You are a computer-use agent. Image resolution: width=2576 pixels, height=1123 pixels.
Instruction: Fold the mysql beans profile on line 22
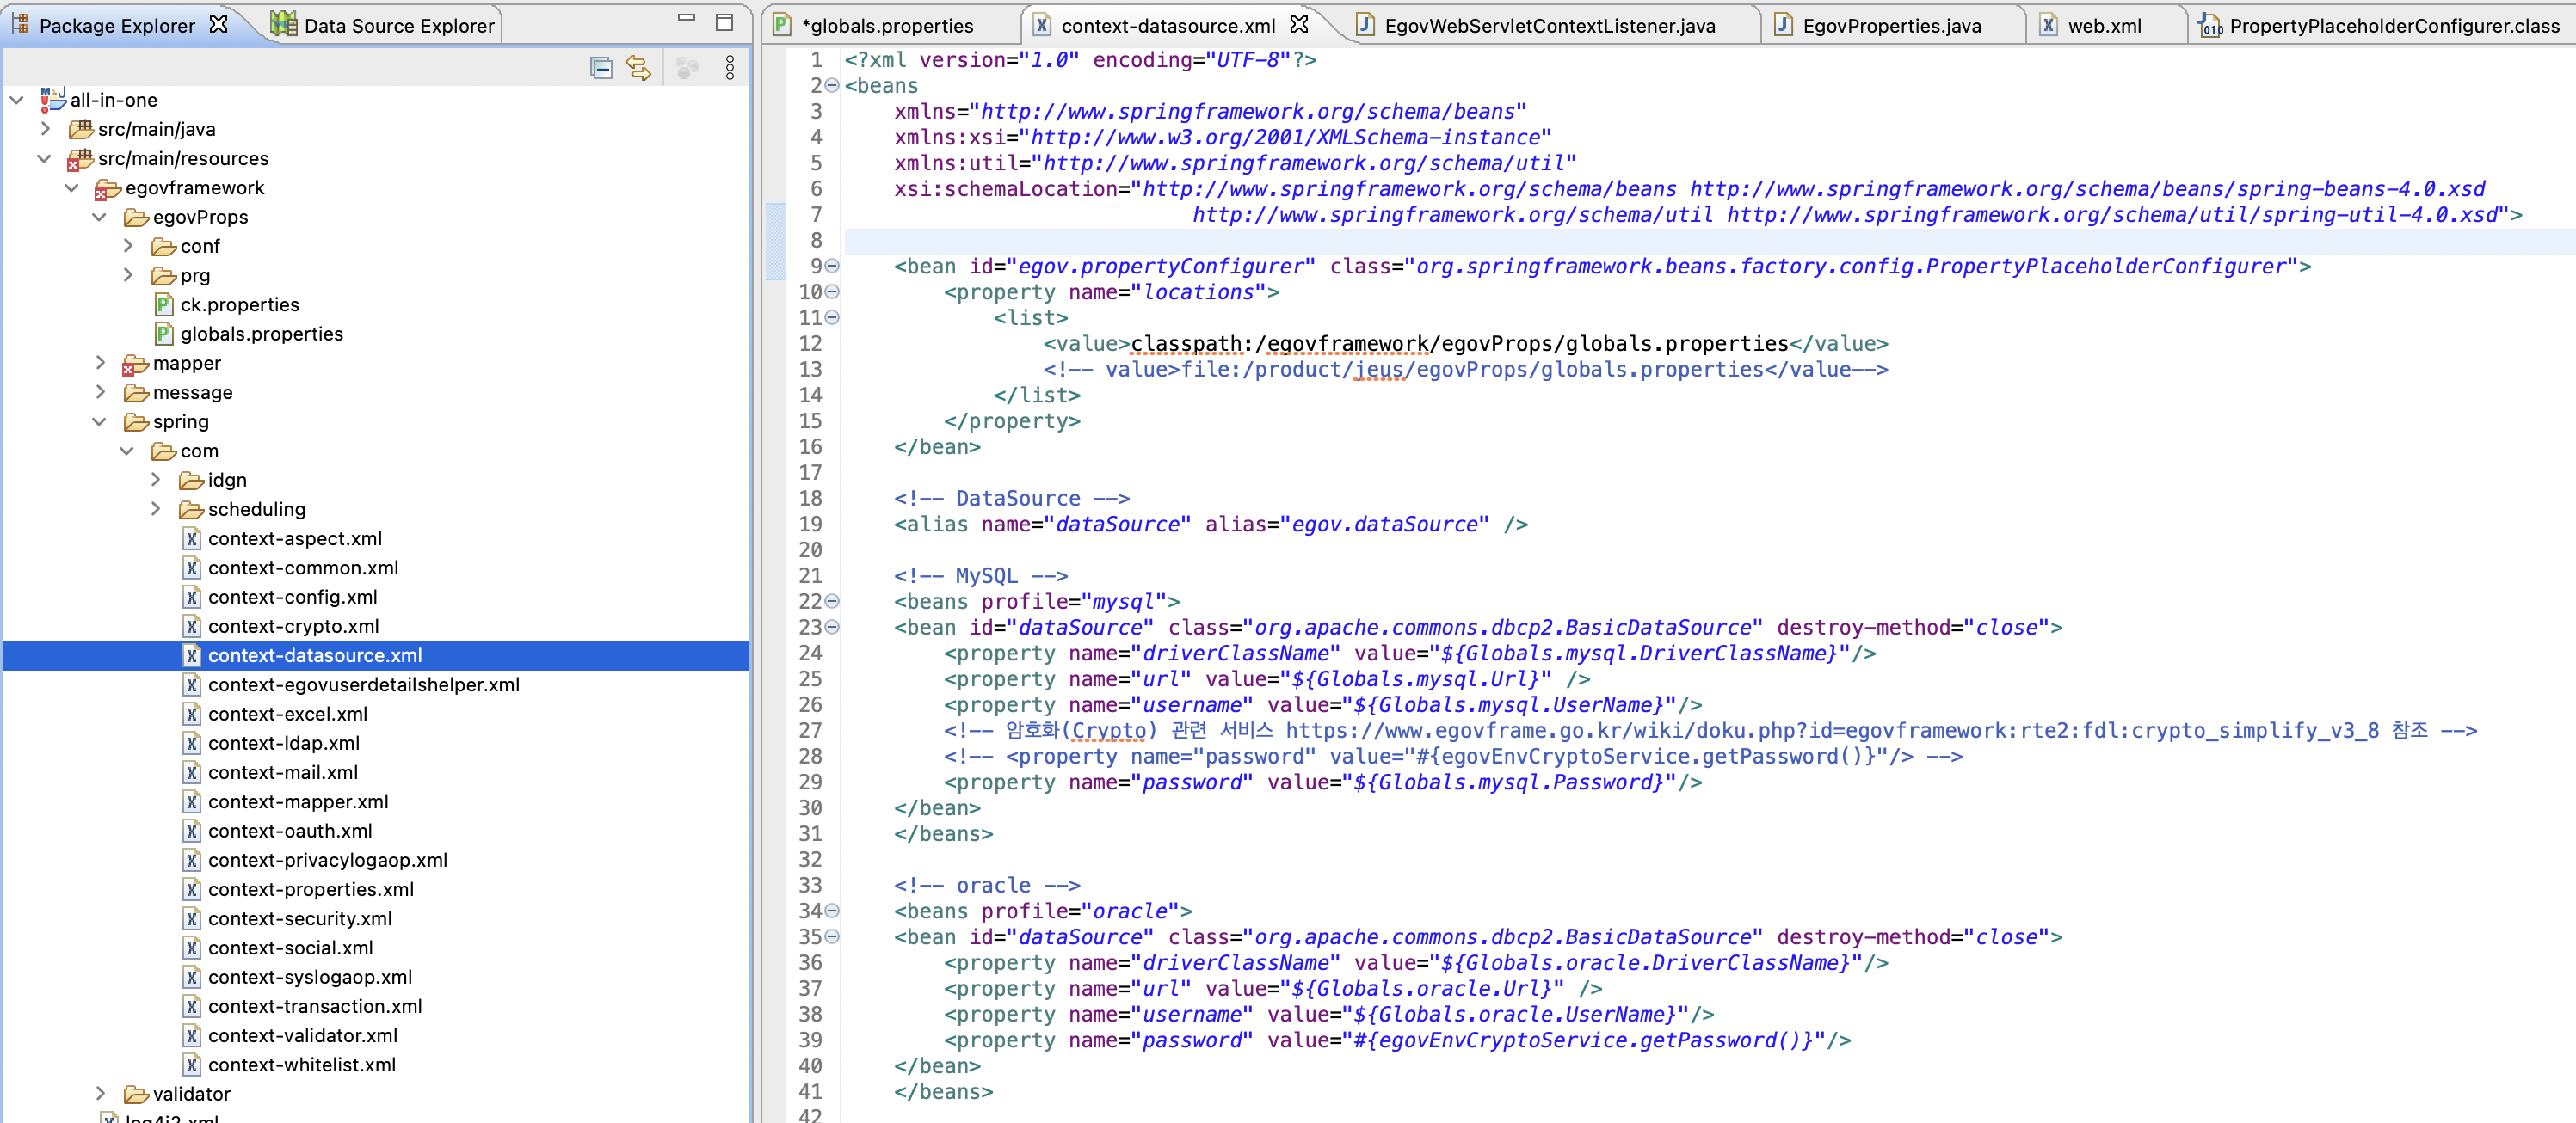832,601
